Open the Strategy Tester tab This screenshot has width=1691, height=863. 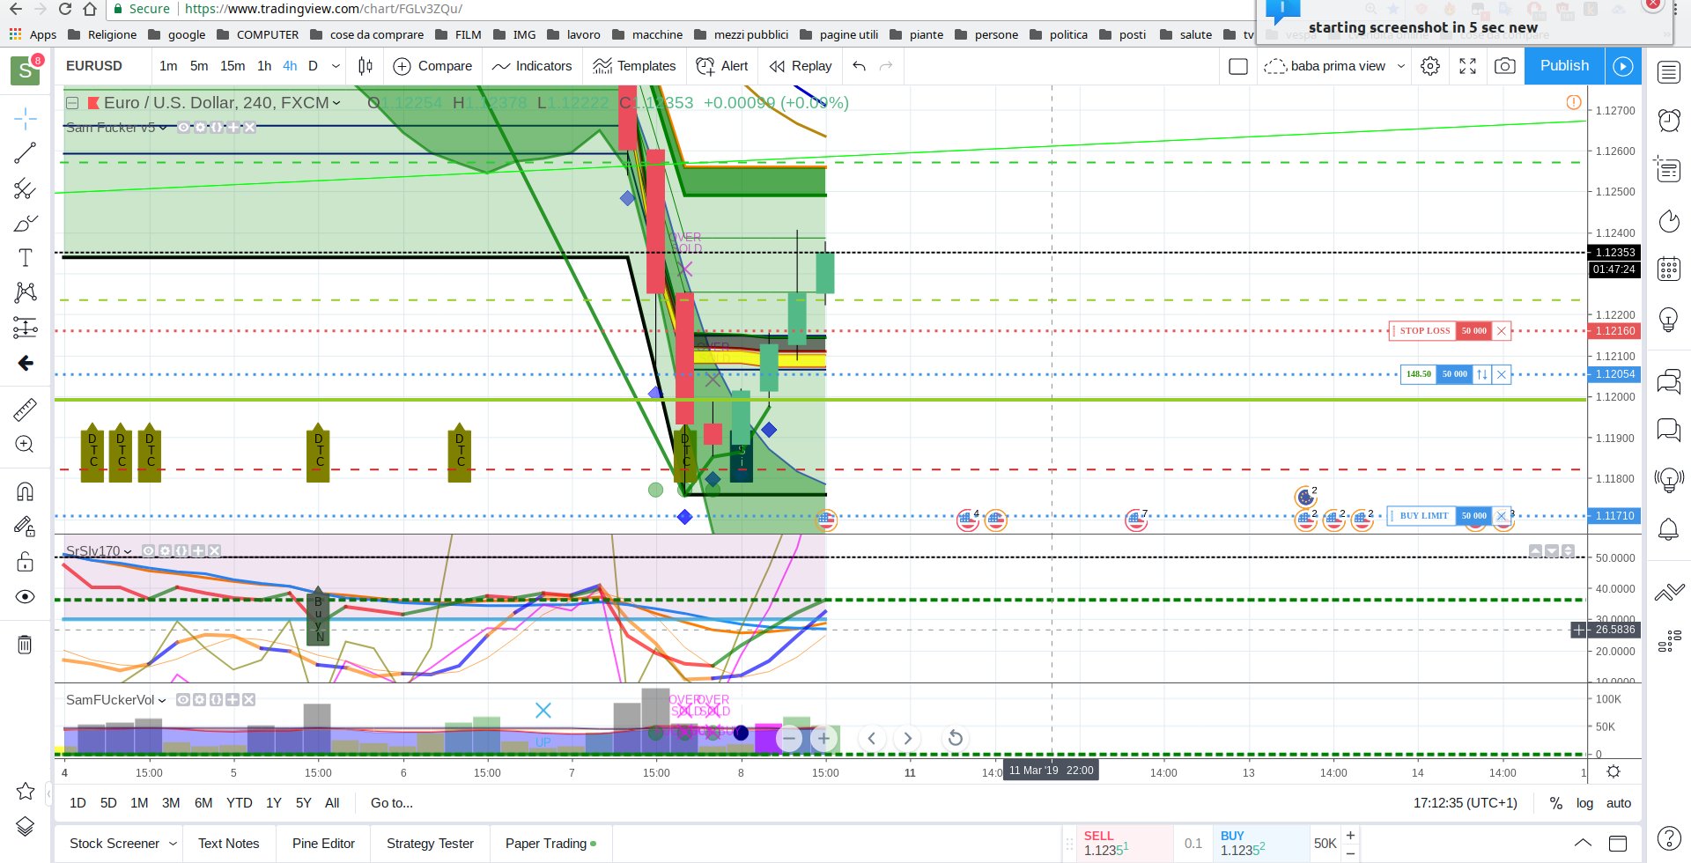[430, 844]
